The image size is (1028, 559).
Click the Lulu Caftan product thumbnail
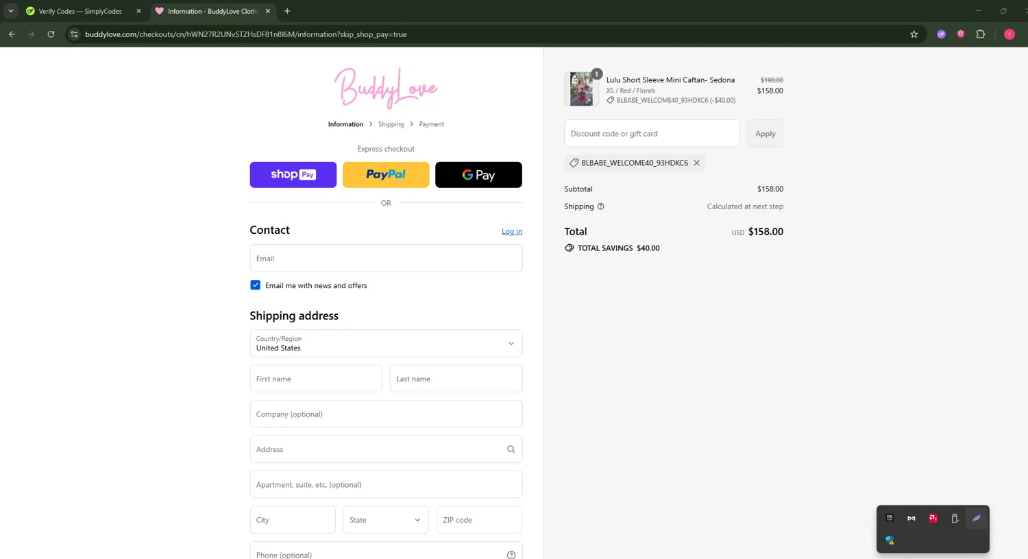click(581, 89)
